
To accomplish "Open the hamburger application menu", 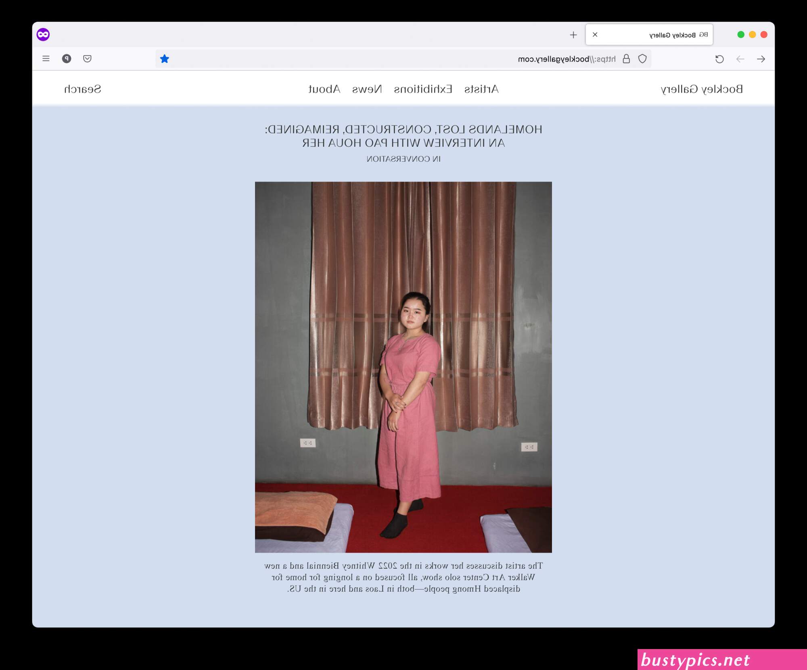I will (x=46, y=59).
